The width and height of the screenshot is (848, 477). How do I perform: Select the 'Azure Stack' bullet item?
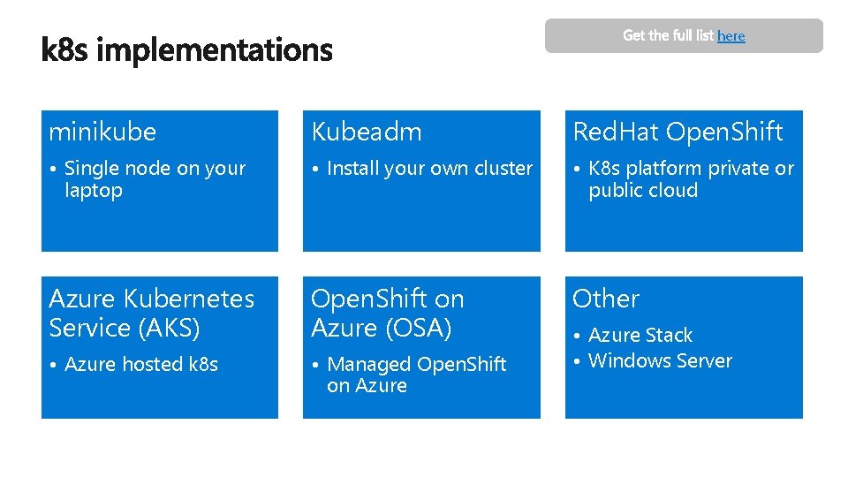(640, 336)
